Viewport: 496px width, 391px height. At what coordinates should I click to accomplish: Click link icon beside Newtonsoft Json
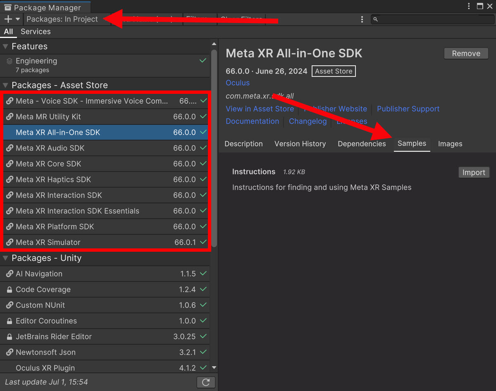10,352
